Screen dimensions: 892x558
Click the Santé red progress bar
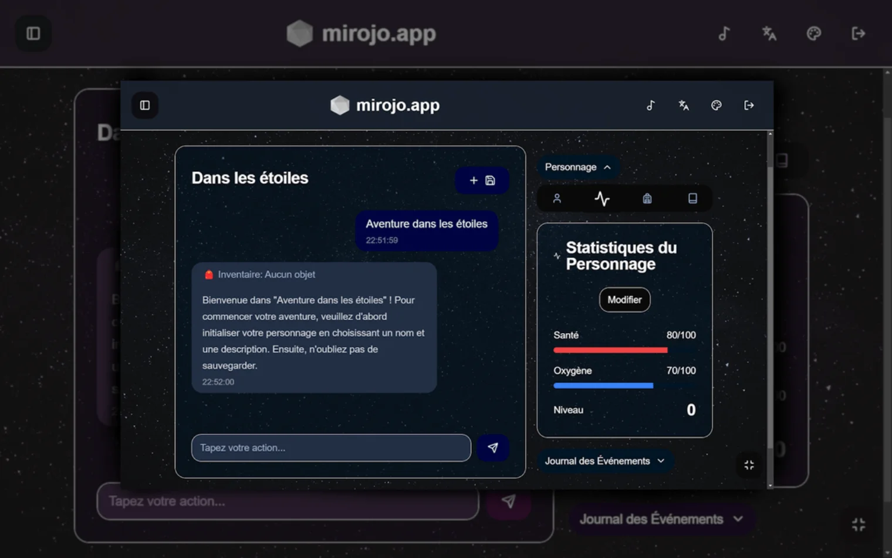[x=624, y=350]
